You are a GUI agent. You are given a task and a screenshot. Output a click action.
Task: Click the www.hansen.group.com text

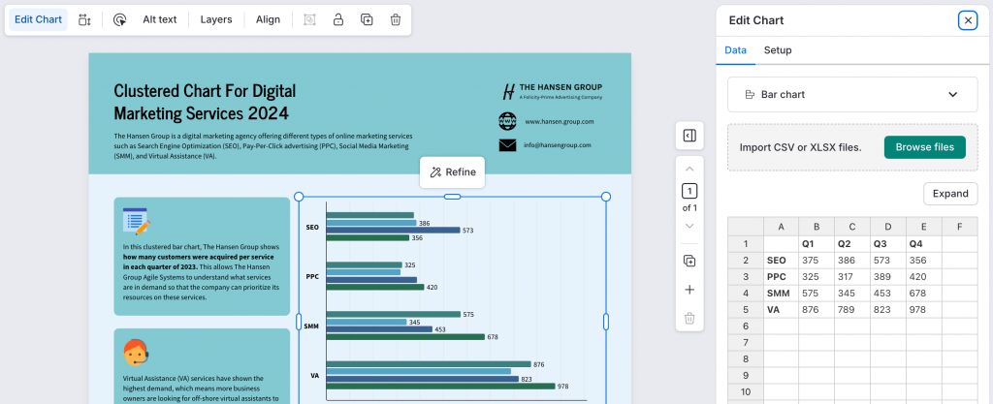click(x=560, y=121)
